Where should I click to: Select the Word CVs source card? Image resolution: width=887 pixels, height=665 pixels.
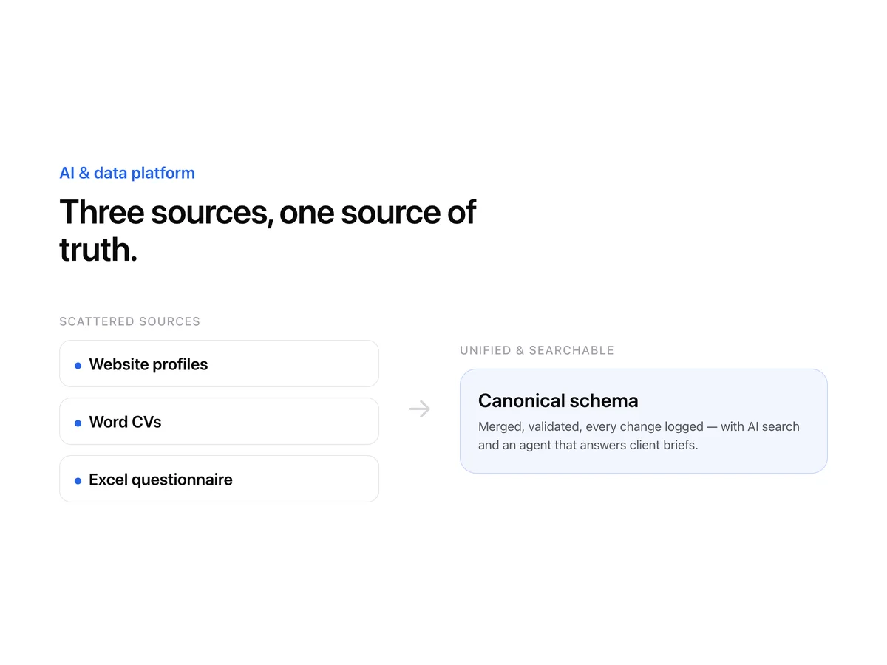[x=219, y=421]
